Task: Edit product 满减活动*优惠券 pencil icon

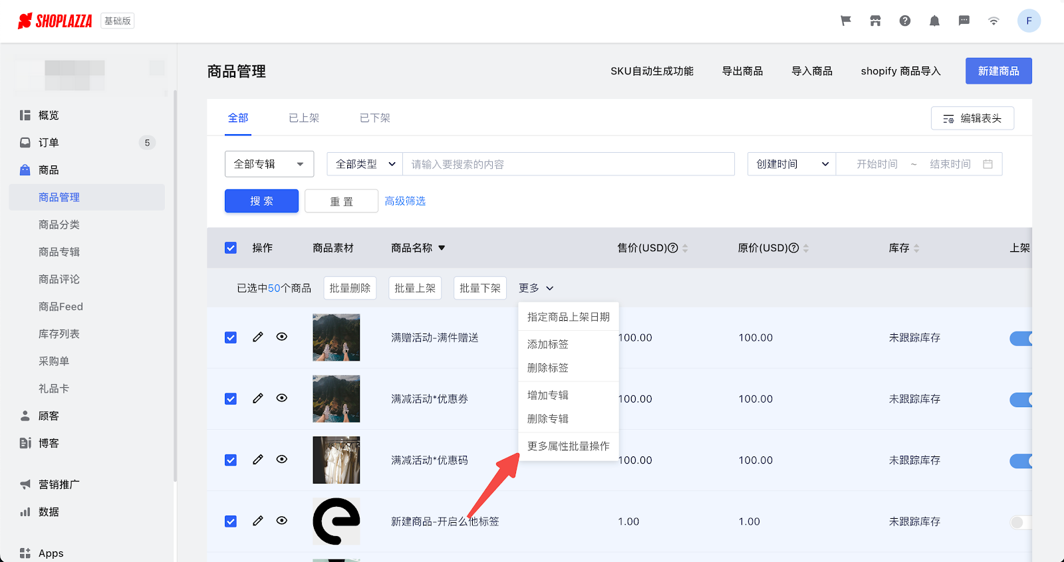Action: (x=258, y=398)
